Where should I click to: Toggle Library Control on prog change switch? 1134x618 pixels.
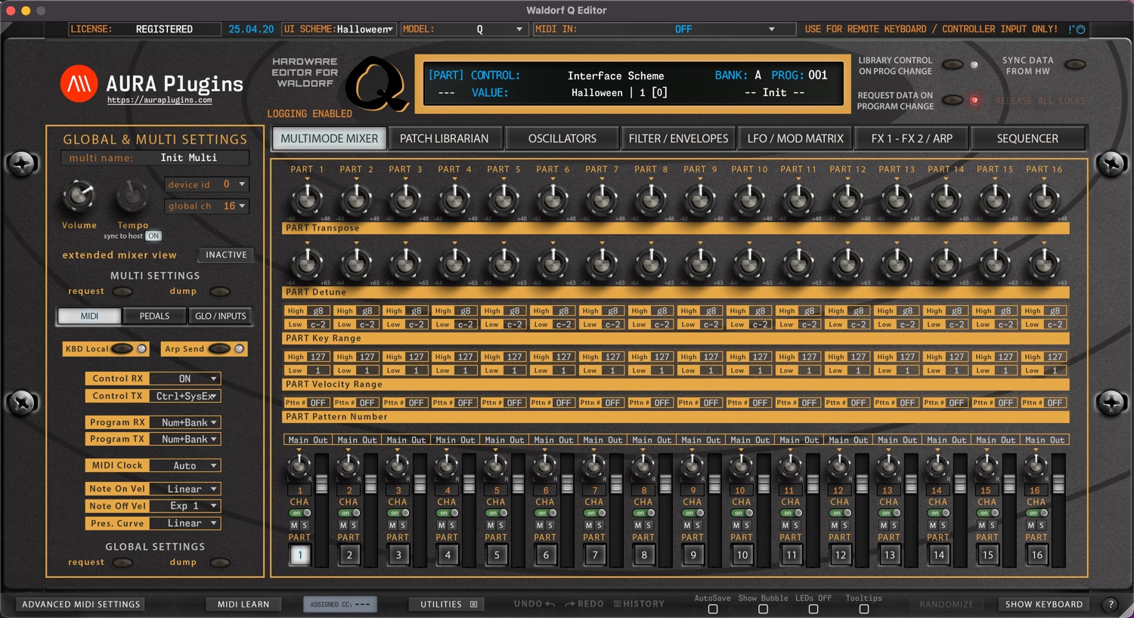tap(953, 65)
